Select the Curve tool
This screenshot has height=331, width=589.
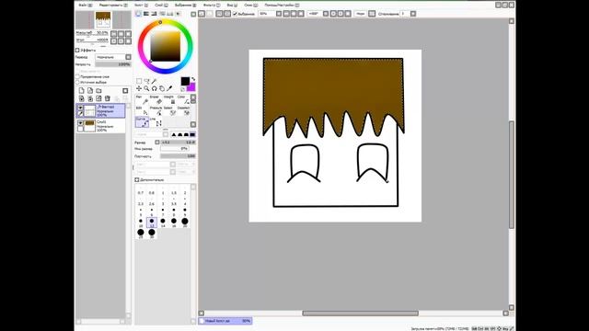pos(142,122)
